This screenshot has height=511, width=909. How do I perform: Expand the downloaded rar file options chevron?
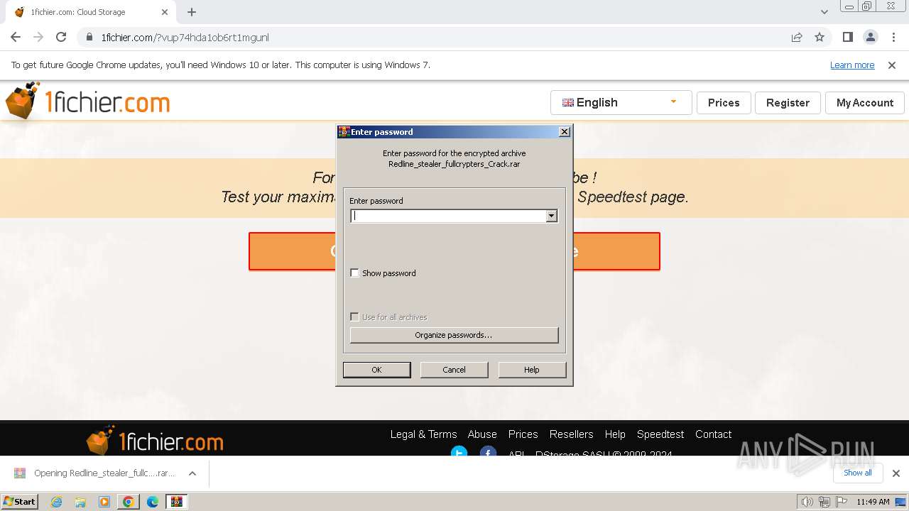point(192,473)
